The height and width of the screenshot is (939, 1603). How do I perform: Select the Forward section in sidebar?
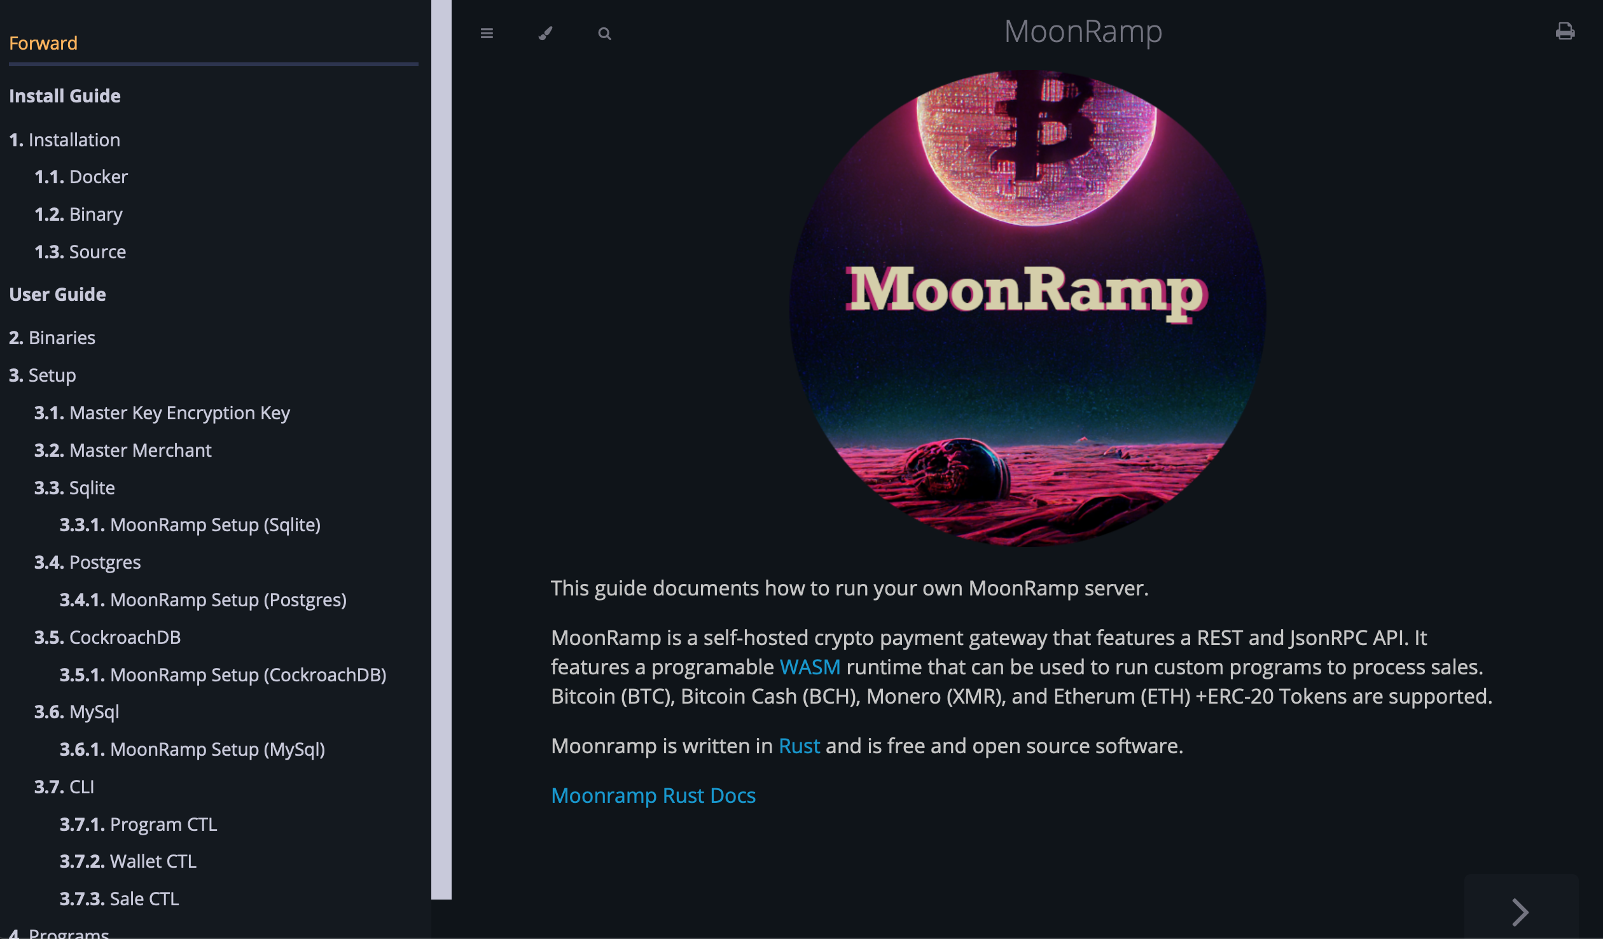[43, 43]
